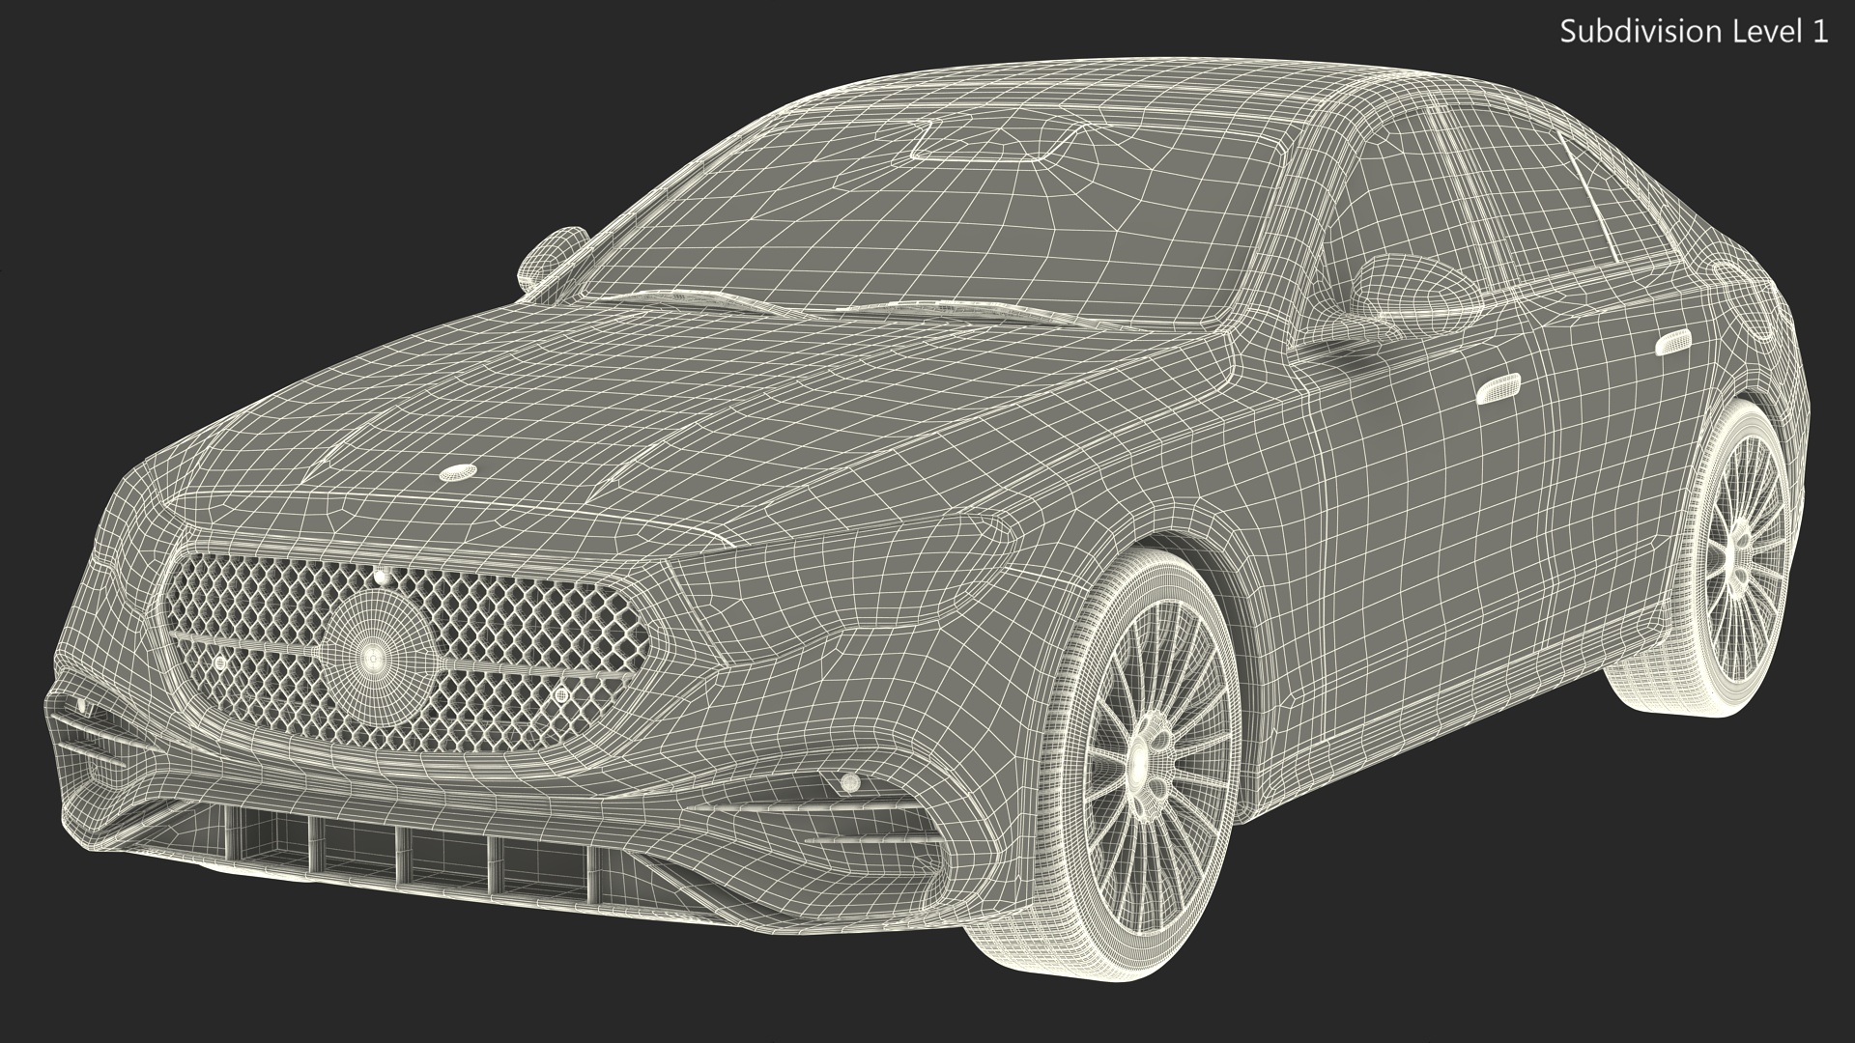Click the 'Subdivision Level 1' label text

(1695, 32)
